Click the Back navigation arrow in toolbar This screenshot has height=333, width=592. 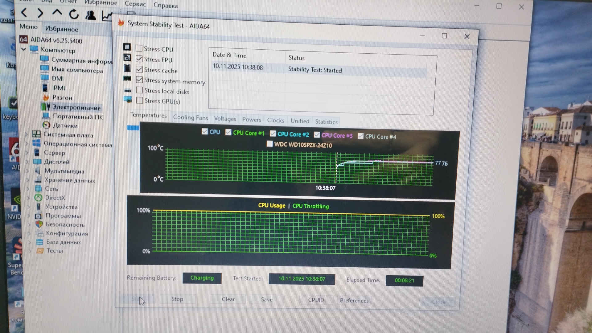pyautogui.click(x=24, y=13)
